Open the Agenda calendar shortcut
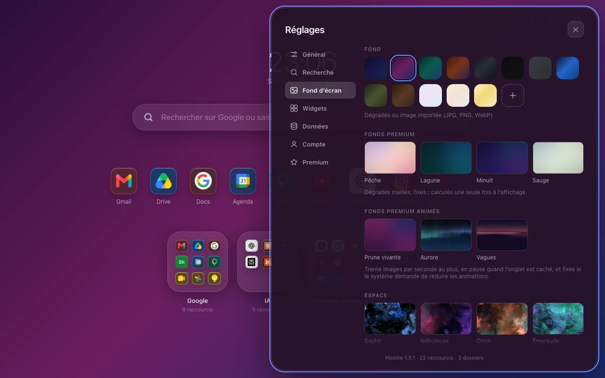The width and height of the screenshot is (605, 378). click(243, 181)
